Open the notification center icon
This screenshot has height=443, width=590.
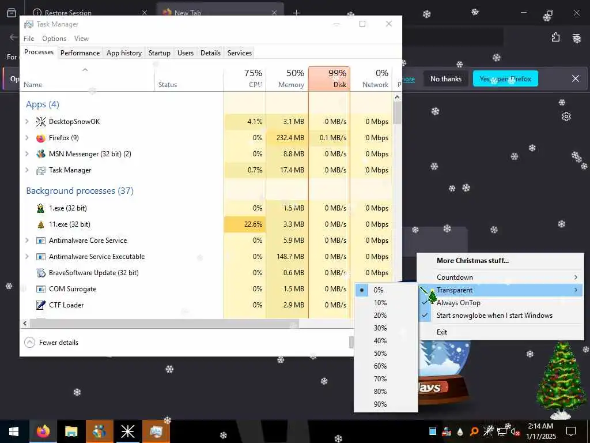pos(571,431)
